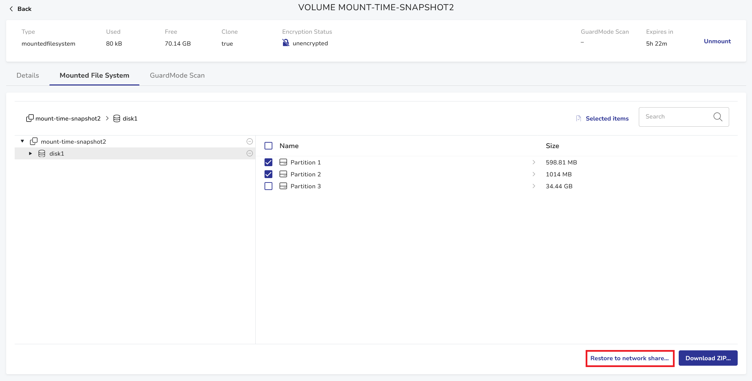Check the Partition 3 checkbox
752x381 pixels.
point(268,186)
